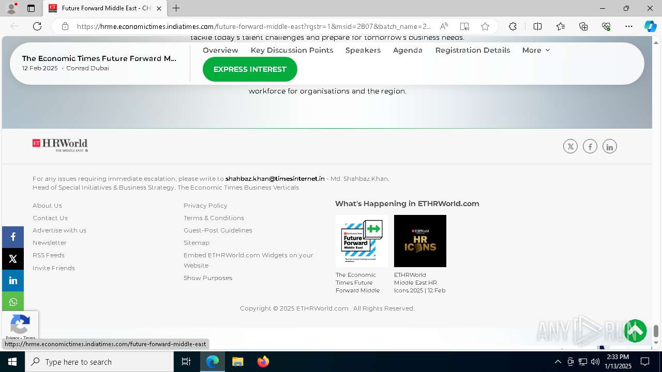
Task: Open the HR Icons event thumbnail
Action: [420, 241]
